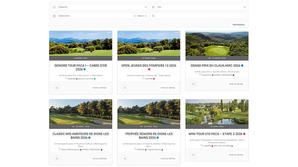Share the Classic Mid-Amateurs de Digne event
This screenshot has height=167, width=298.
click(57, 158)
